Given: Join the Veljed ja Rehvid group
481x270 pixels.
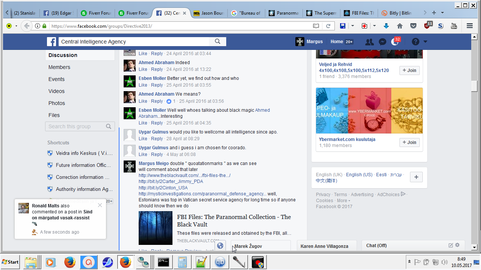Looking at the screenshot, I should tap(410, 70).
